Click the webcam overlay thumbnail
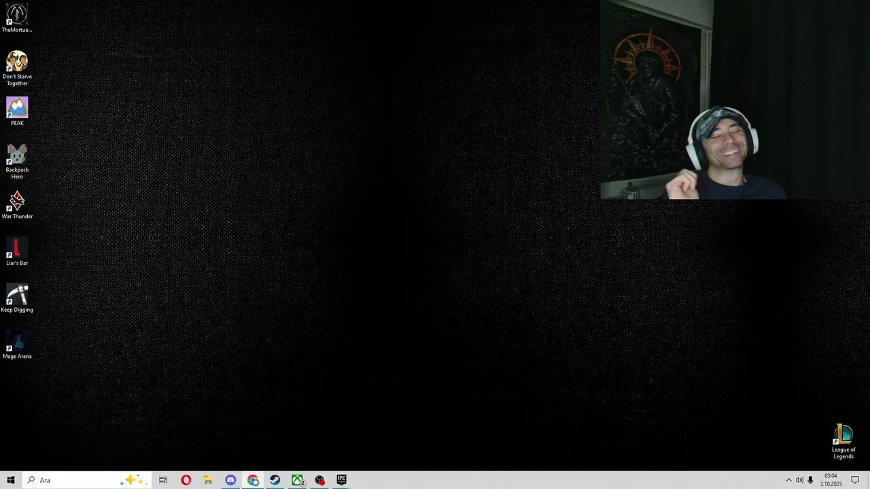The width and height of the screenshot is (870, 489). coord(735,100)
